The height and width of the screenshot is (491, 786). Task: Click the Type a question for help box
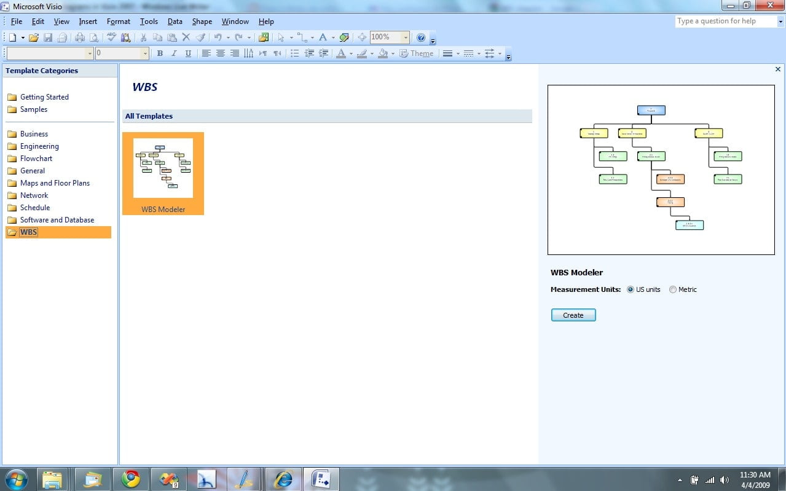click(726, 21)
